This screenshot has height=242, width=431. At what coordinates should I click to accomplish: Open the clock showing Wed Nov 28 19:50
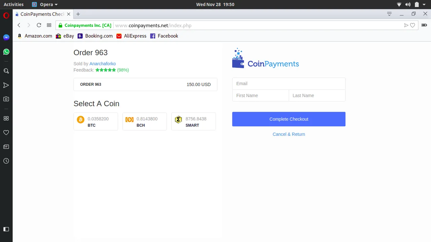(215, 4)
